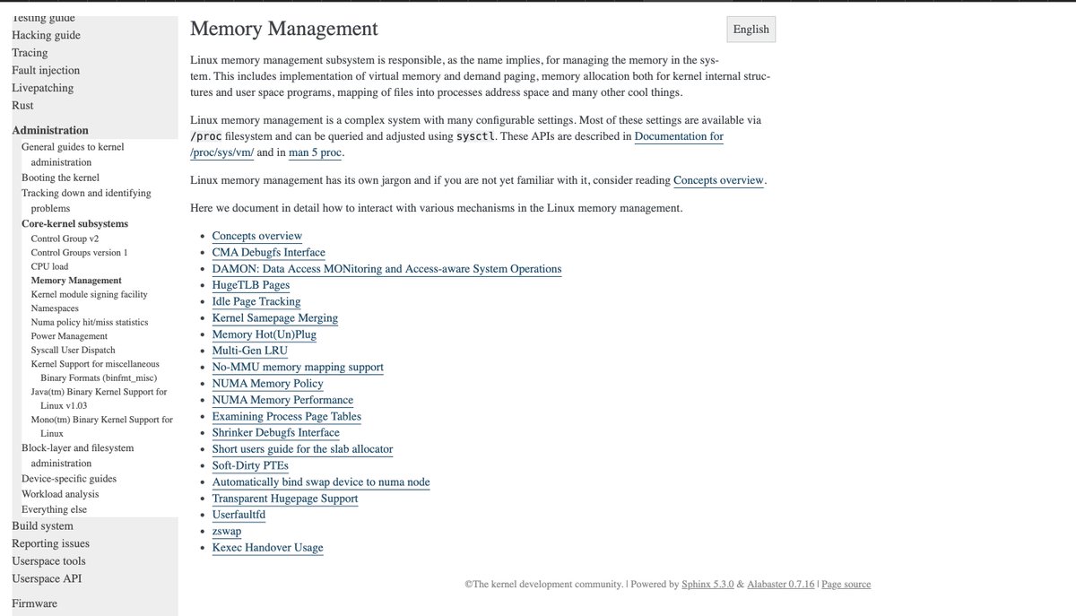Select Memory Management in sidebar

pos(76,281)
